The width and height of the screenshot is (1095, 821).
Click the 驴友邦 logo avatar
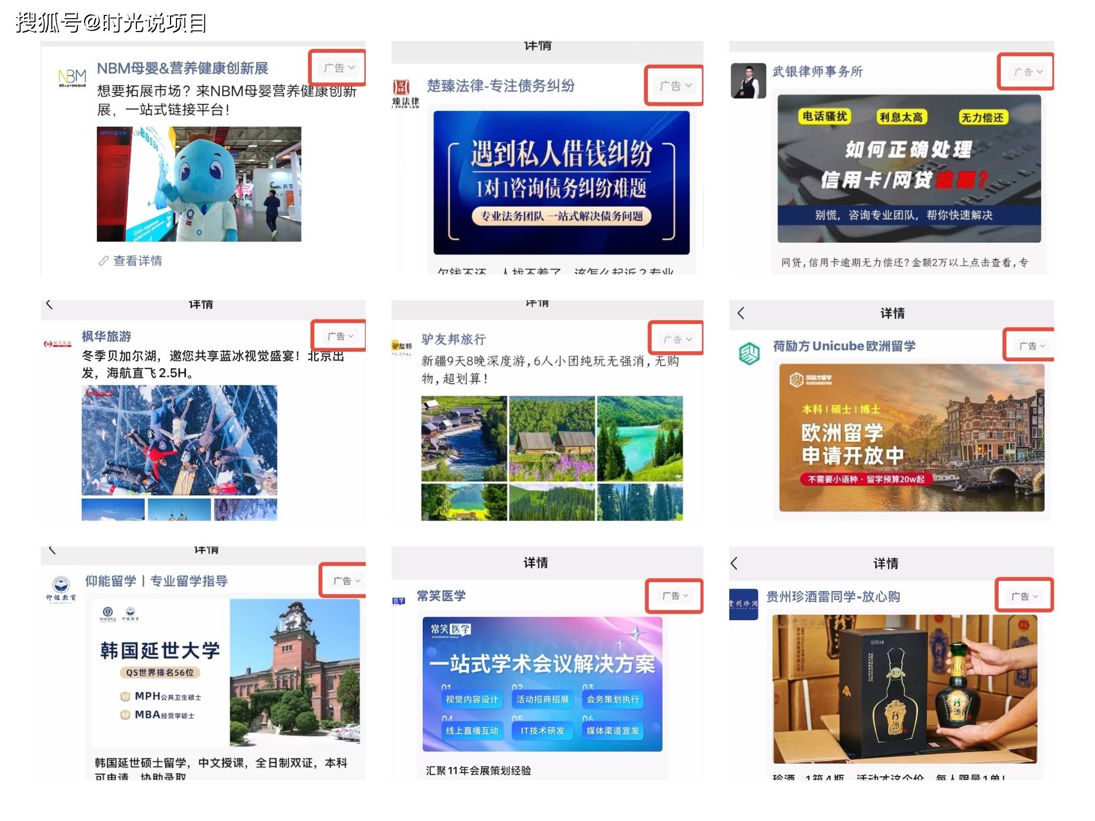click(x=402, y=347)
